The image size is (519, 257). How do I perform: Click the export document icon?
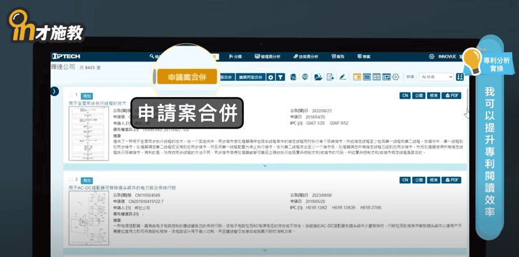(330, 77)
